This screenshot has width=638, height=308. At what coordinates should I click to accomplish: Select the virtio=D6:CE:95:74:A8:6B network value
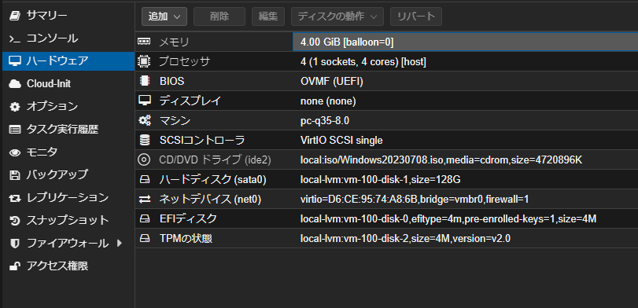click(415, 200)
